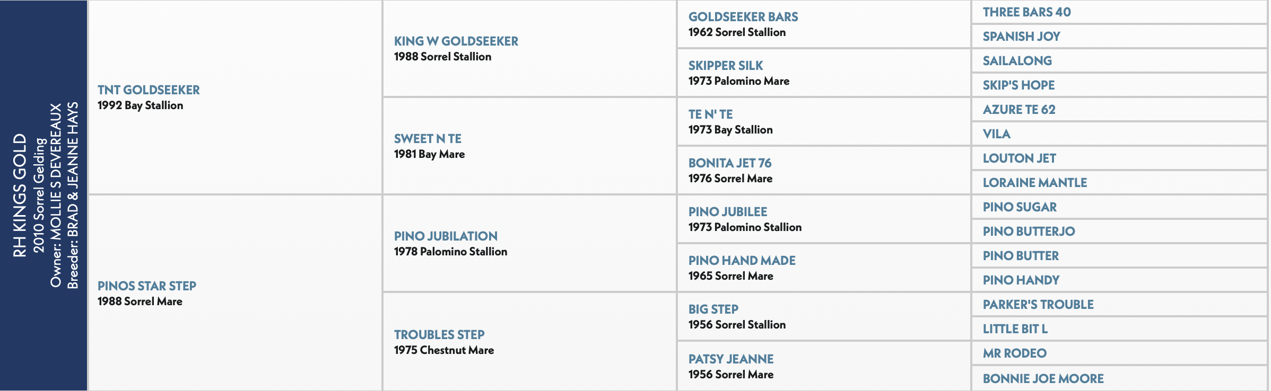Open PINO JUBILATION pedigree link

[446, 236]
